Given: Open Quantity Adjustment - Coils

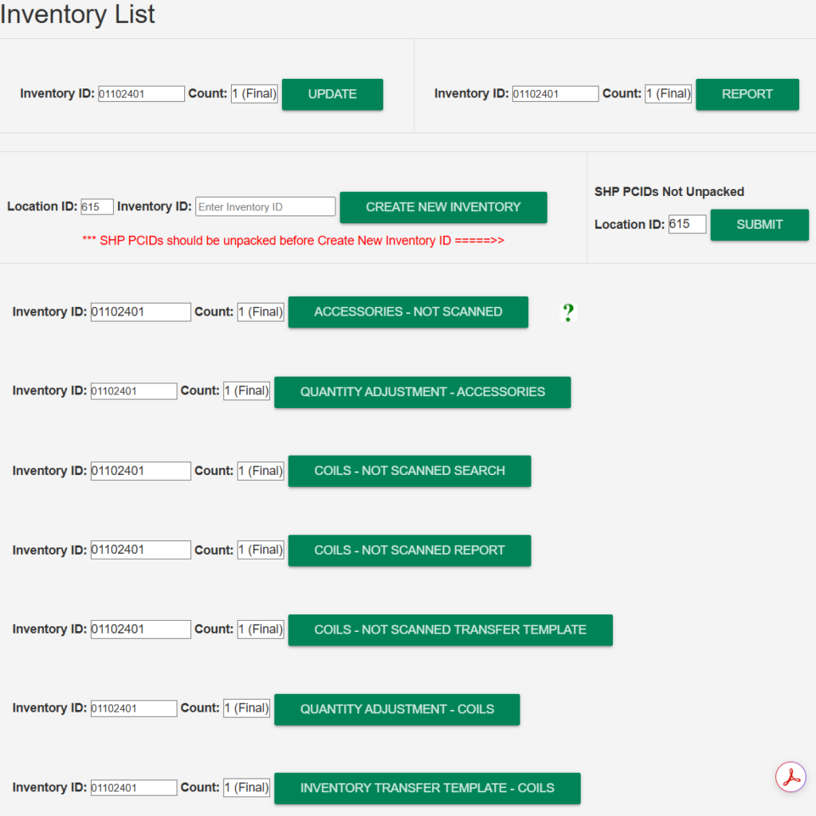Looking at the screenshot, I should pos(397,709).
